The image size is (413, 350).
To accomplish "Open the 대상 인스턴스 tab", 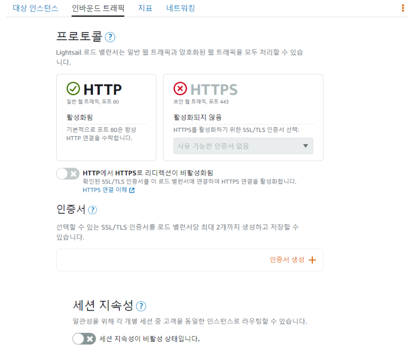I will click(35, 8).
